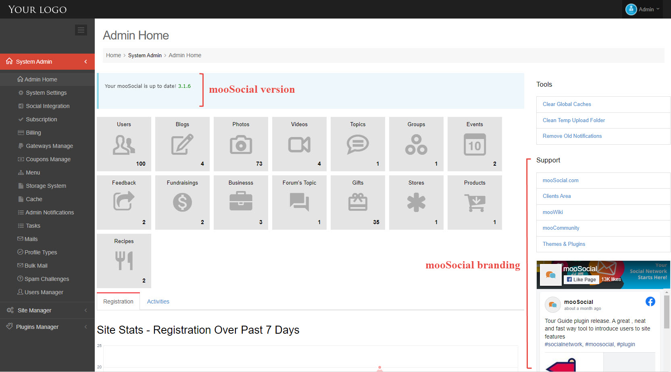Open mooCommunity support link
This screenshot has width=671, height=372.
click(x=561, y=228)
